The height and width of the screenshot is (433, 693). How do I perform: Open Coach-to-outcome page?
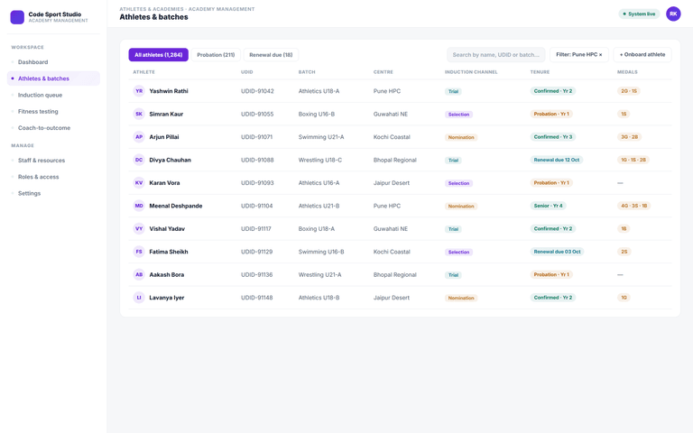coord(53,128)
